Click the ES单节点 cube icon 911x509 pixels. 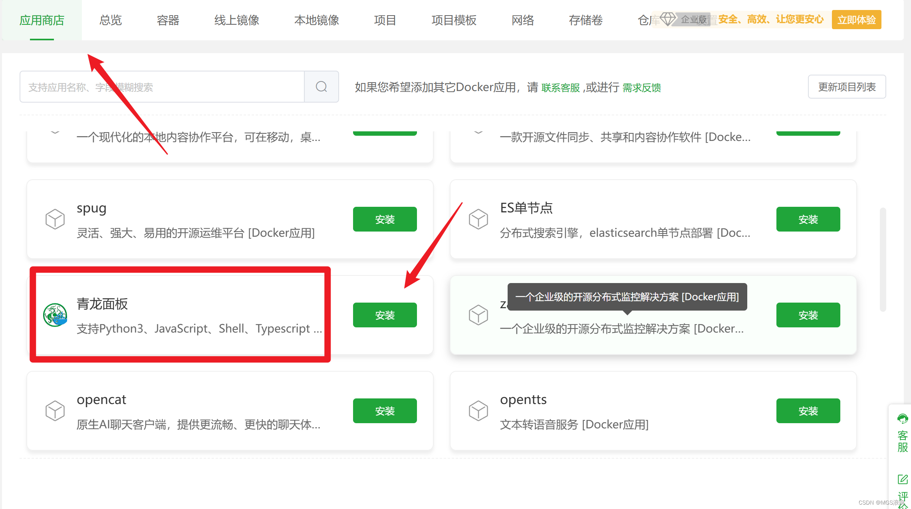tap(478, 219)
